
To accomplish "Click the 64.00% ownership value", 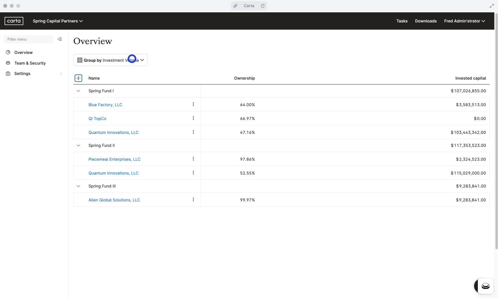I will point(247,105).
